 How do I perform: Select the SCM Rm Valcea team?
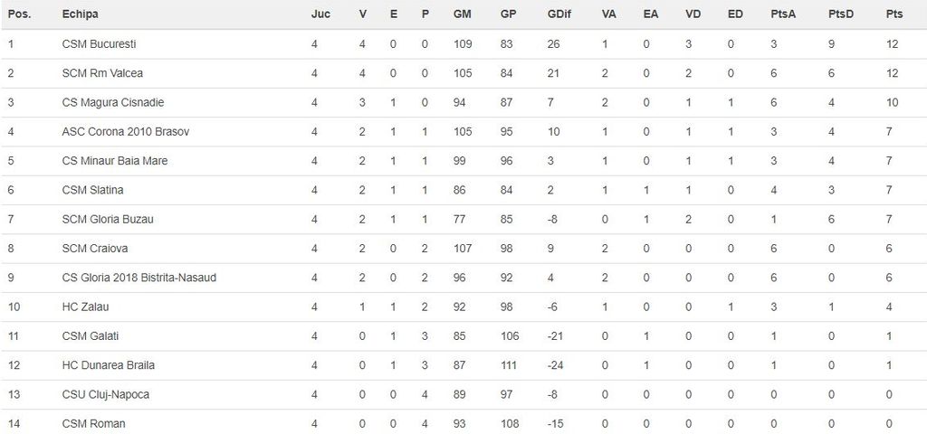[x=102, y=73]
